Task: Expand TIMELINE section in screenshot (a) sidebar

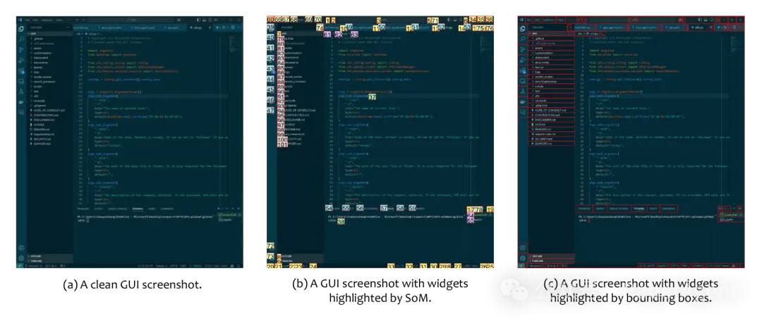Action: pyautogui.click(x=50, y=261)
